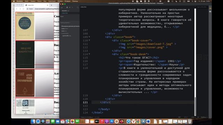Open Telegram from the Dock
This screenshot has height=125, width=223.
129,121
